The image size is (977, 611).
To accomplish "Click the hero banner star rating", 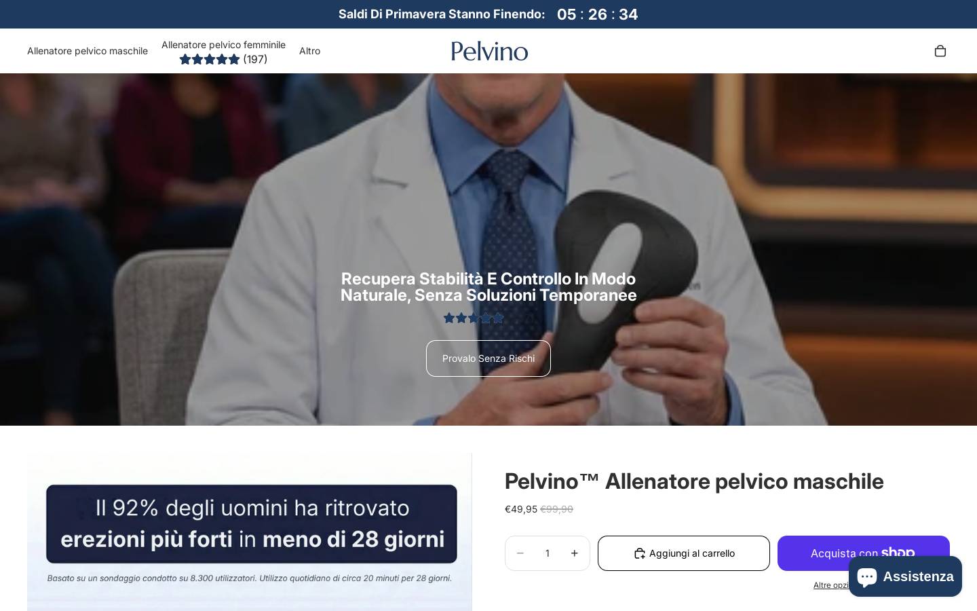I will (474, 318).
